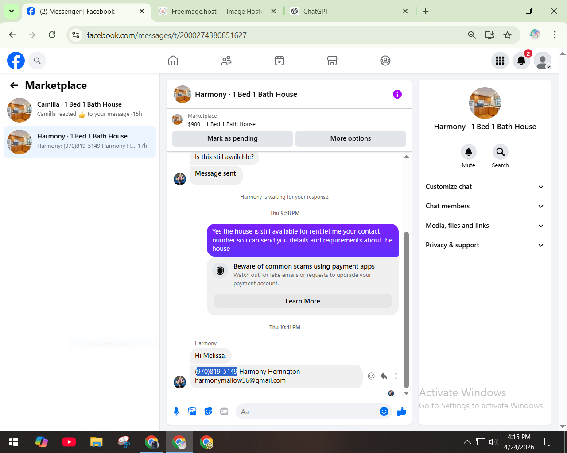Open conversation information purple icon
The height and width of the screenshot is (453, 567).
pyautogui.click(x=397, y=94)
